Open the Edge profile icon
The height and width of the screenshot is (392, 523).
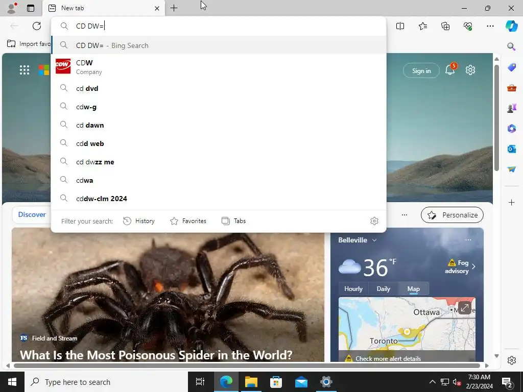click(12, 8)
